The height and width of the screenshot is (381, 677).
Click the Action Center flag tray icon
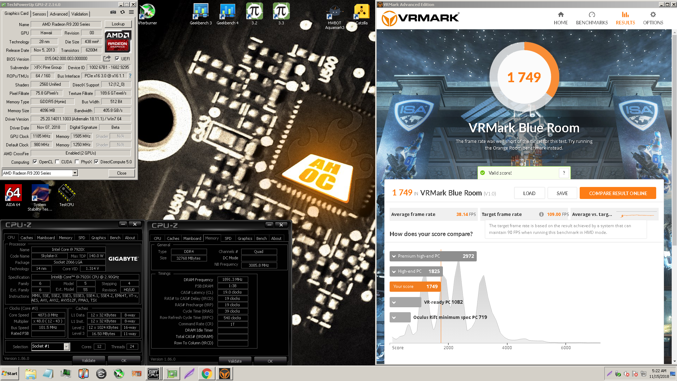[x=635, y=374]
